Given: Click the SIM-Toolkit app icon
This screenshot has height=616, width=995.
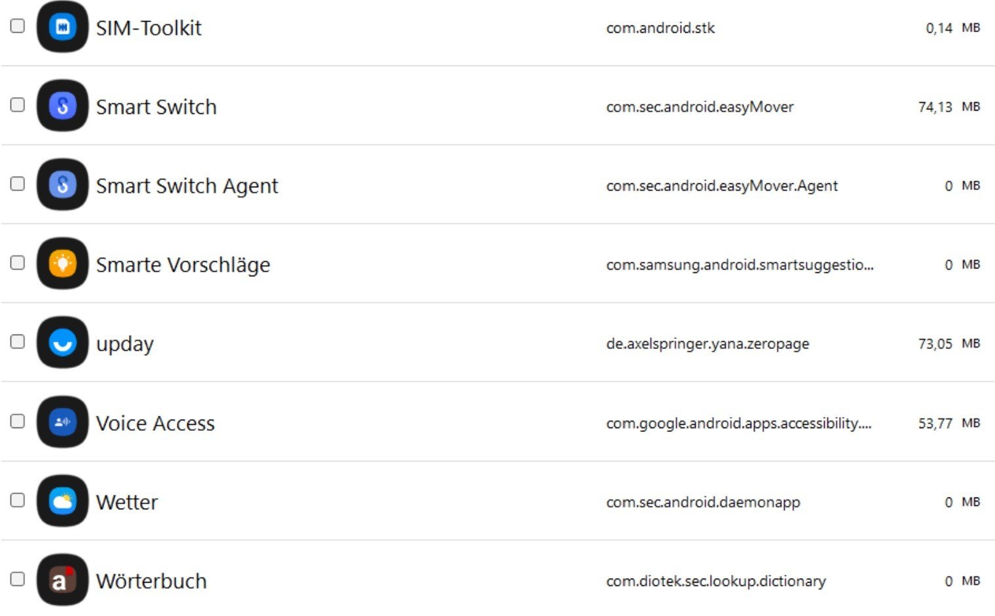Looking at the screenshot, I should (x=62, y=27).
